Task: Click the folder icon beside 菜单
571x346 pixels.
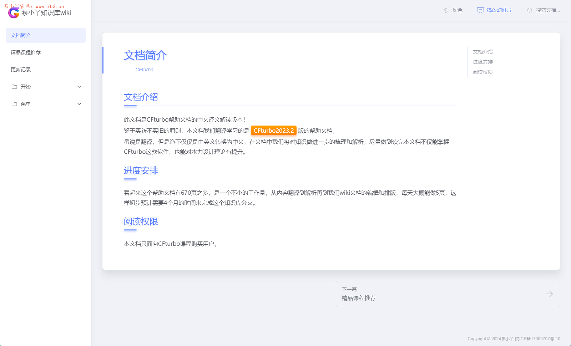Action: pos(14,104)
